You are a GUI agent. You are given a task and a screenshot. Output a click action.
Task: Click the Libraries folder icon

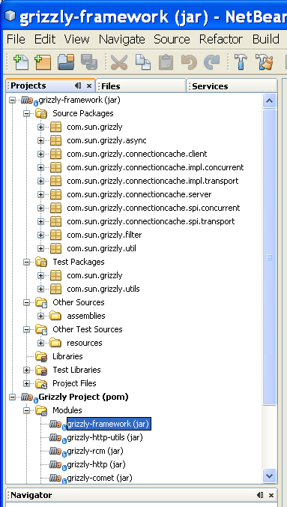[41, 356]
